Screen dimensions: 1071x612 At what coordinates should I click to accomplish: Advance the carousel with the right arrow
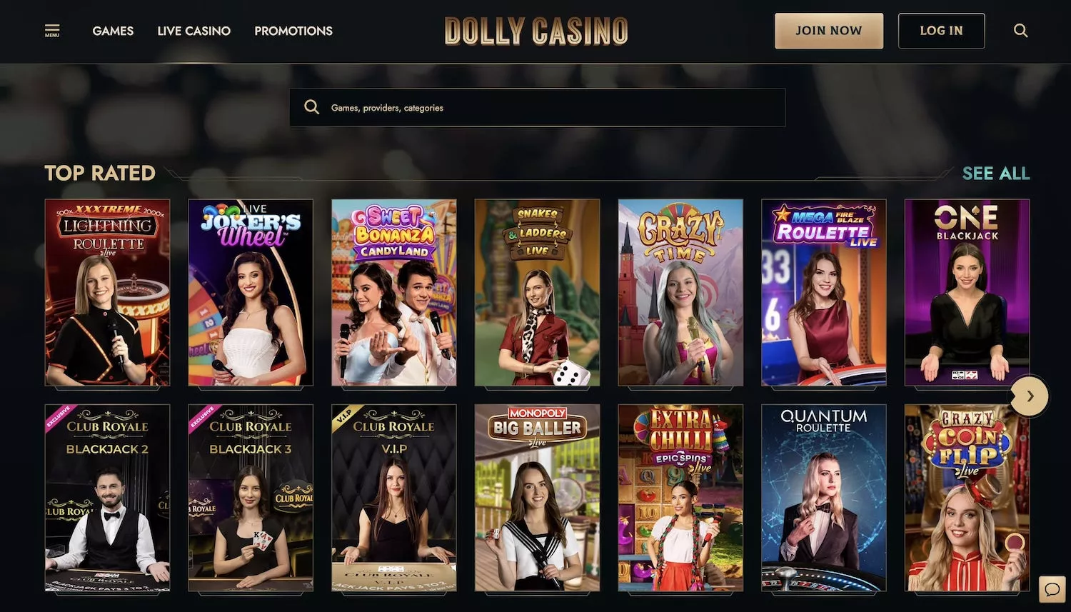(x=1030, y=396)
